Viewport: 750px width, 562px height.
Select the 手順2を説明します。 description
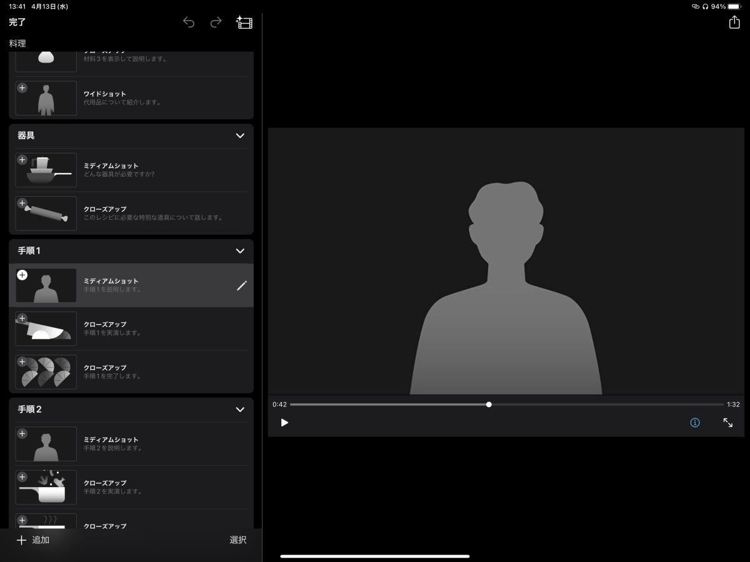[113, 448]
